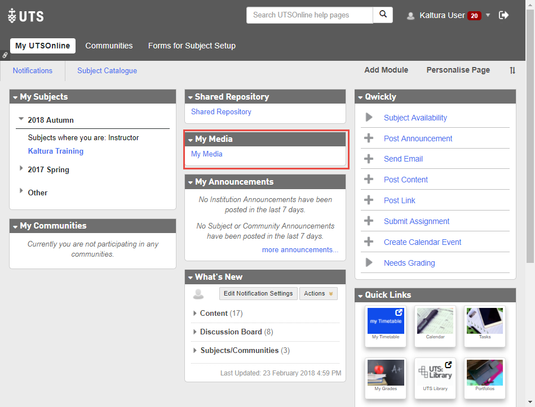Open the UTS Library quick link tile
This screenshot has height=407, width=535.
tap(435, 373)
